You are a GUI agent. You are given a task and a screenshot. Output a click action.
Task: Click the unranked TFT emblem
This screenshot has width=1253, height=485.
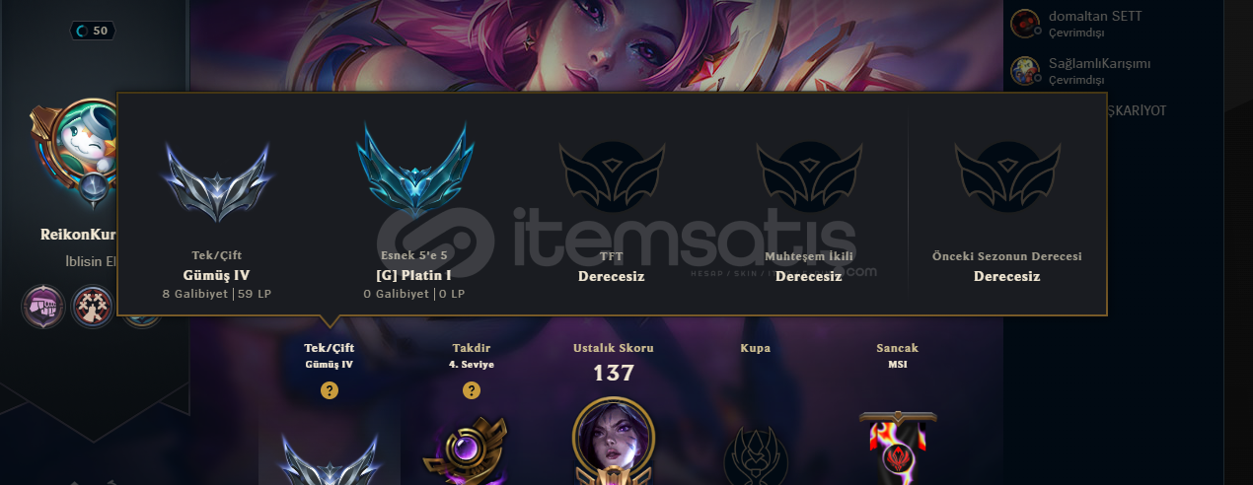point(612,173)
